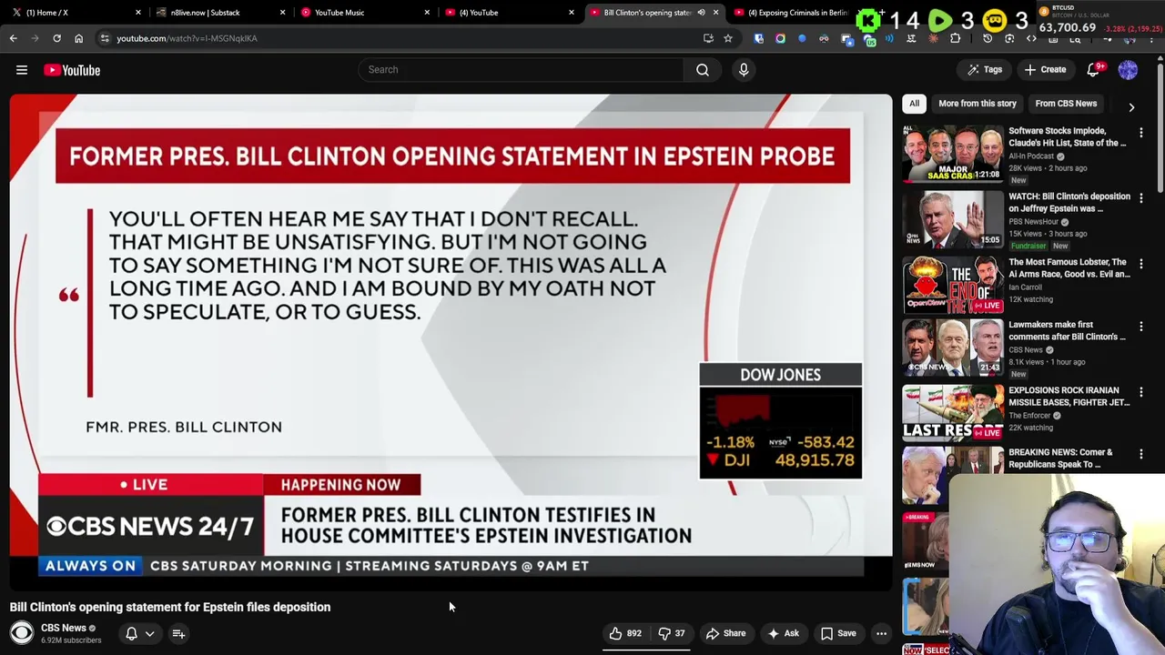The width and height of the screenshot is (1165, 655).
Task: Open options for Software Stocks Implode video
Action: coord(1141,133)
